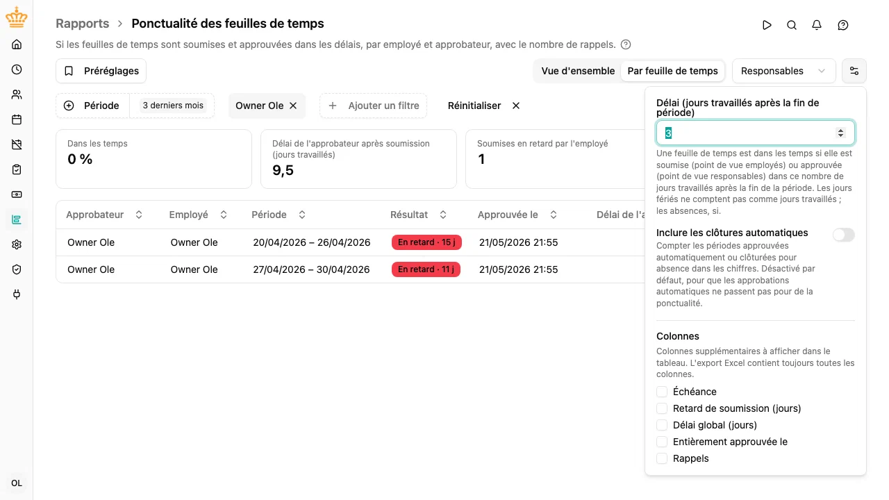Open the clock time tracking icon
Viewport: 889px width, 500px height.
pos(17,69)
